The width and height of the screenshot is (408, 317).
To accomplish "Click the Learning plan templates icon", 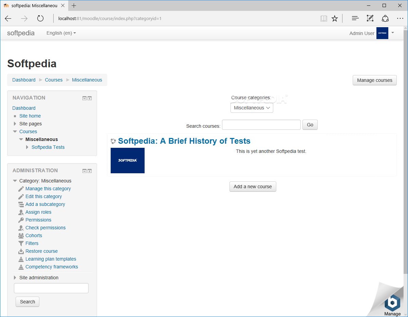I will coord(21,259).
